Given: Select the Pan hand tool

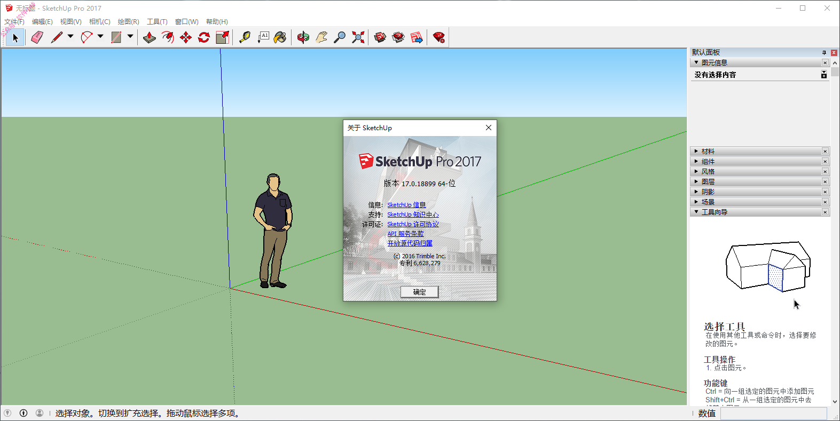Looking at the screenshot, I should click(321, 37).
